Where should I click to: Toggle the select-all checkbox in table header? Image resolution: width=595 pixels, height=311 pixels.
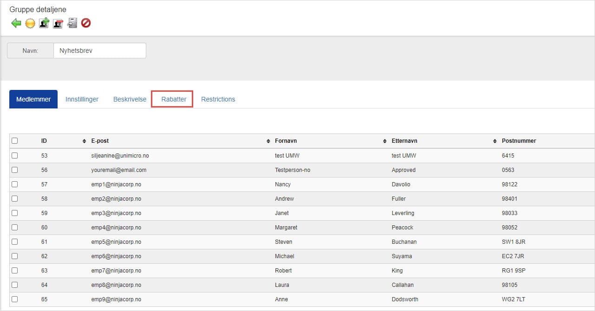coord(15,141)
